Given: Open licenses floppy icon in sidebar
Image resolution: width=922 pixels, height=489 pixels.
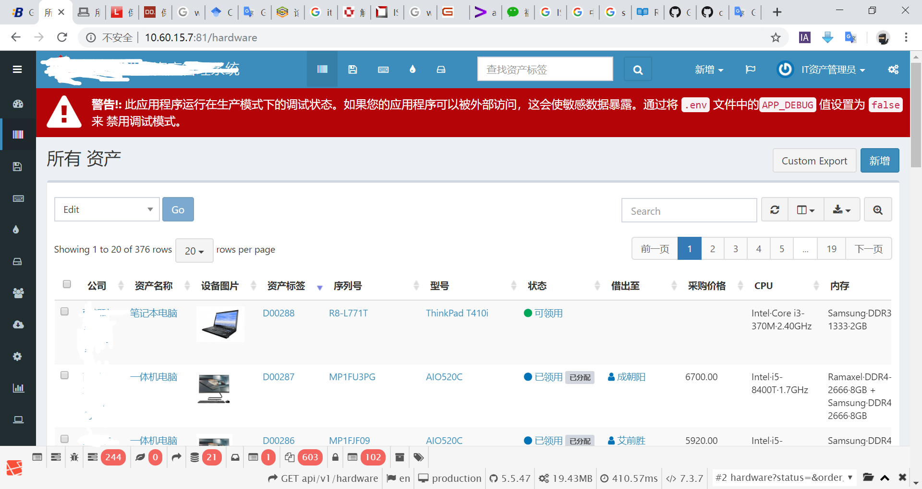Looking at the screenshot, I should coord(18,166).
